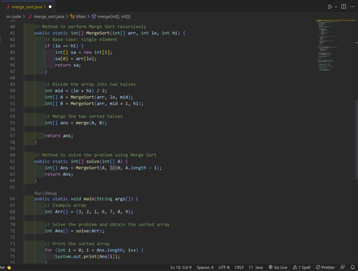358x271 pixels.
Task: Click breadcrumb chevron after 'vs code'
Action: point(24,17)
